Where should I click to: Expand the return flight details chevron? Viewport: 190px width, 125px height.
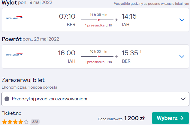(x=182, y=56)
